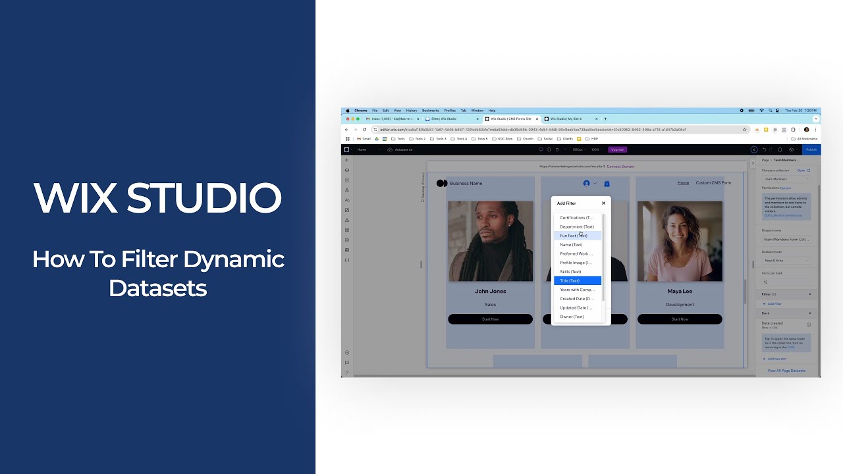Open the Media icon in left sidebar
Image resolution: width=843 pixels, height=474 pixels.
click(x=347, y=210)
